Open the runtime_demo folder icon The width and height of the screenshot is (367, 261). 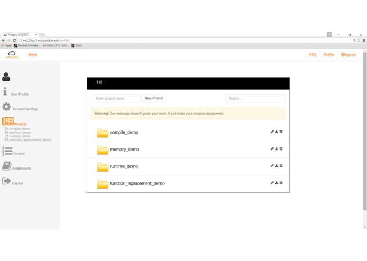coord(103,167)
